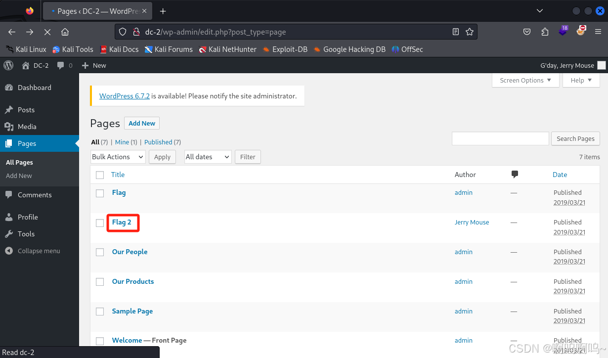Screen dimensions: 608x358
Task: Bookmark this page with star icon
Action: pos(470,32)
